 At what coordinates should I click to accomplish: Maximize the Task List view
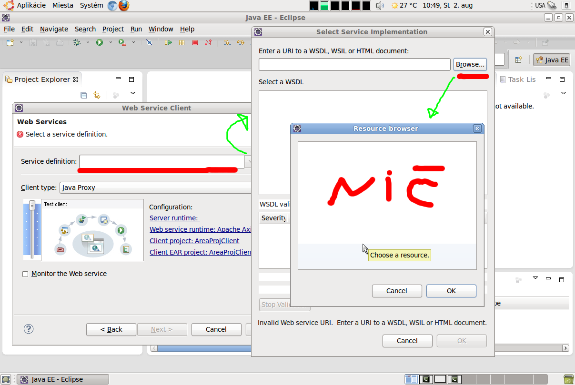(562, 79)
